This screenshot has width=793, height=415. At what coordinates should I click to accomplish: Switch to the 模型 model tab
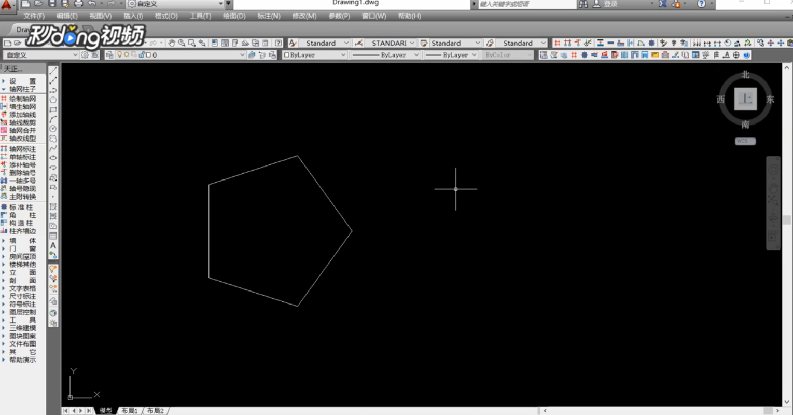click(106, 411)
